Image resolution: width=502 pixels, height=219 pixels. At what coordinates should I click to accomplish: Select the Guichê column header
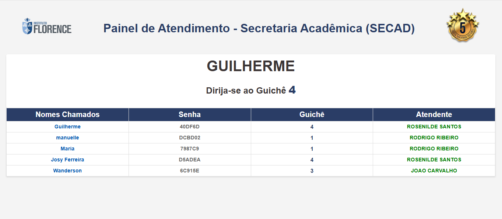tap(312, 114)
